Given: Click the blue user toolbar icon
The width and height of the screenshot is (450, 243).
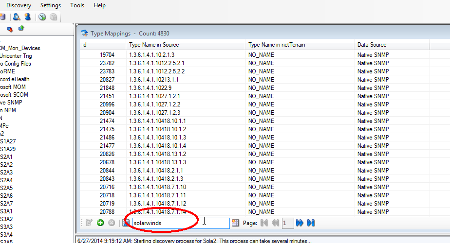Looking at the screenshot, I should 28,17.
